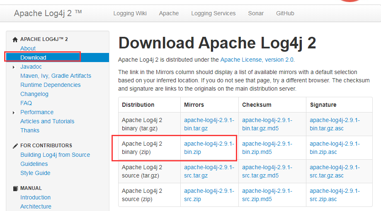Open the src.tar.gz.md5 checksum link
381x211 pixels.
pos(267,171)
